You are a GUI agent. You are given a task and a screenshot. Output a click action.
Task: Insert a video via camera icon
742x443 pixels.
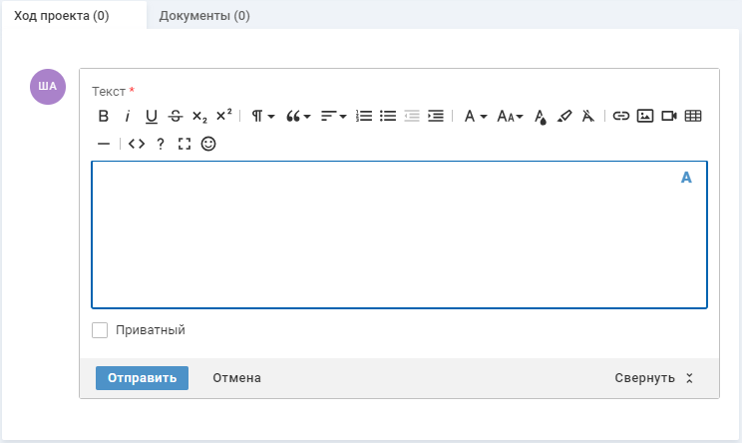coord(669,116)
